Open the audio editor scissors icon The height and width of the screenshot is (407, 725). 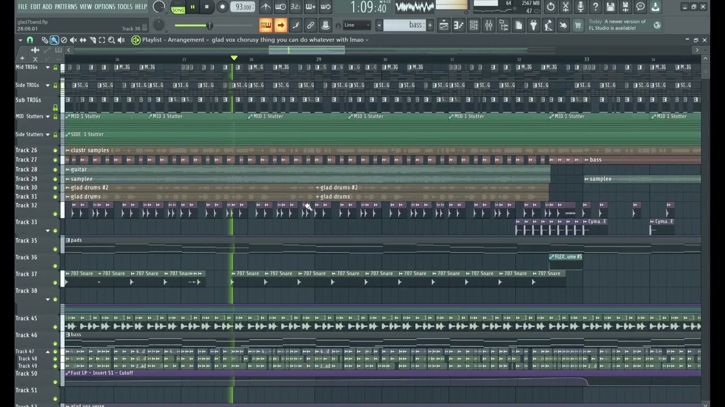(565, 7)
